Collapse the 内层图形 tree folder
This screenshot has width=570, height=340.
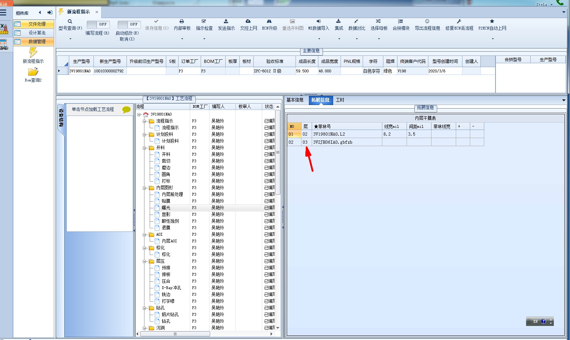(x=144, y=188)
